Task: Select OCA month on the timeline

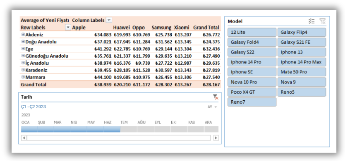Action: (x=29, y=129)
